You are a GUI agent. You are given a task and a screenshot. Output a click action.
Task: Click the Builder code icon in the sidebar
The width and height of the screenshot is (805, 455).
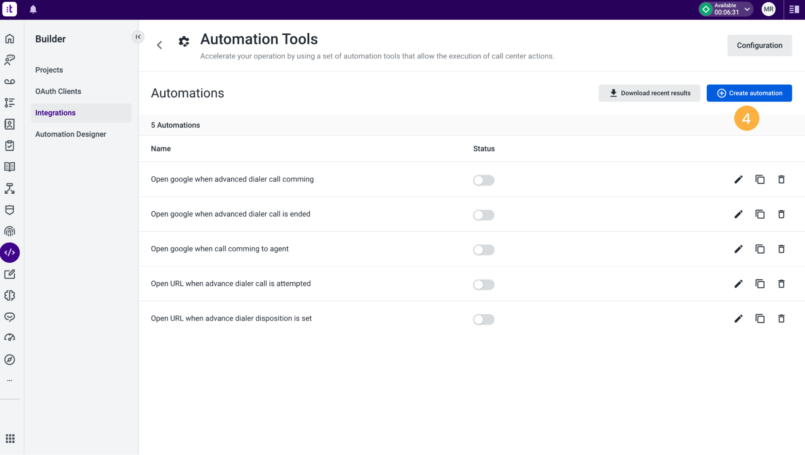tap(10, 252)
